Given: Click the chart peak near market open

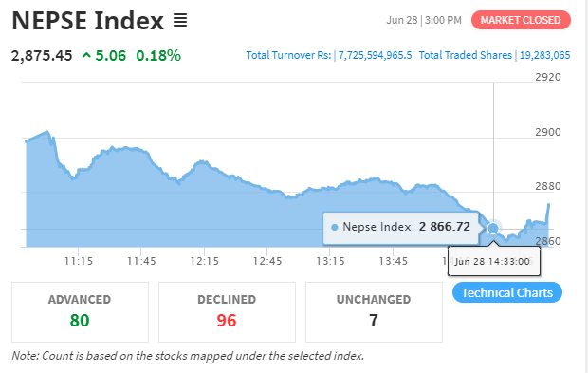Looking at the screenshot, I should tap(46, 132).
